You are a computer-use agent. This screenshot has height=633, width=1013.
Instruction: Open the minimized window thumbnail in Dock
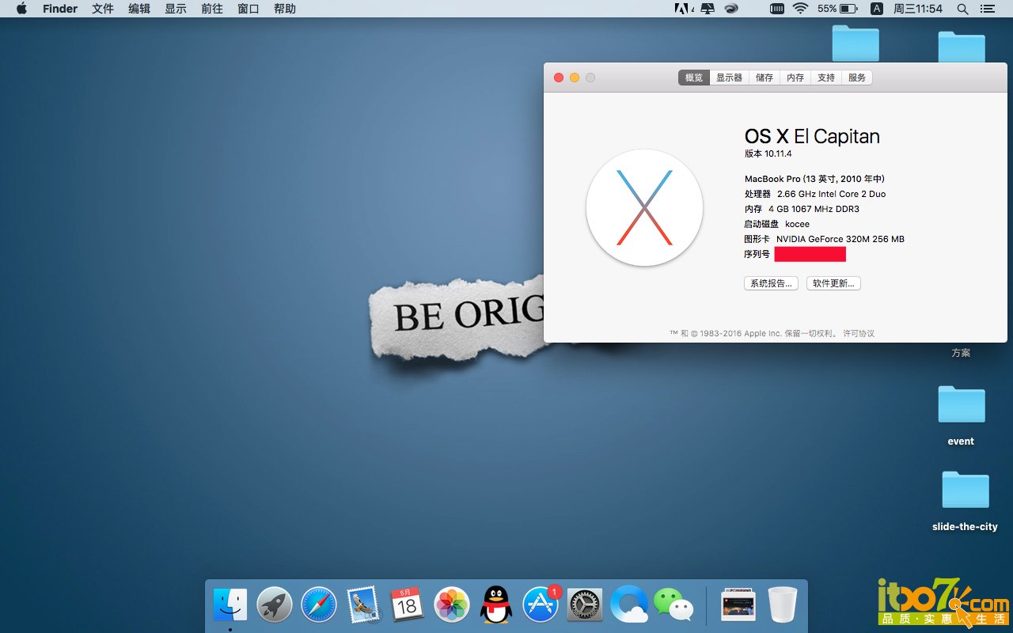coord(738,605)
